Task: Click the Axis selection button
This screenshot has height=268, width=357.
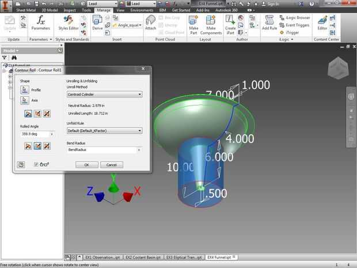Action: click(25, 100)
